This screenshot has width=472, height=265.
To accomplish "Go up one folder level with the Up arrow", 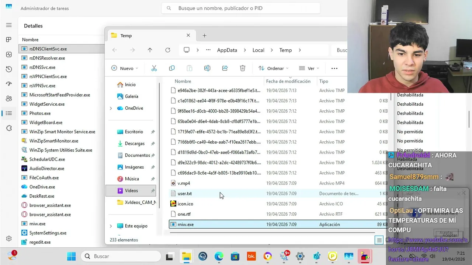I will point(150,50).
